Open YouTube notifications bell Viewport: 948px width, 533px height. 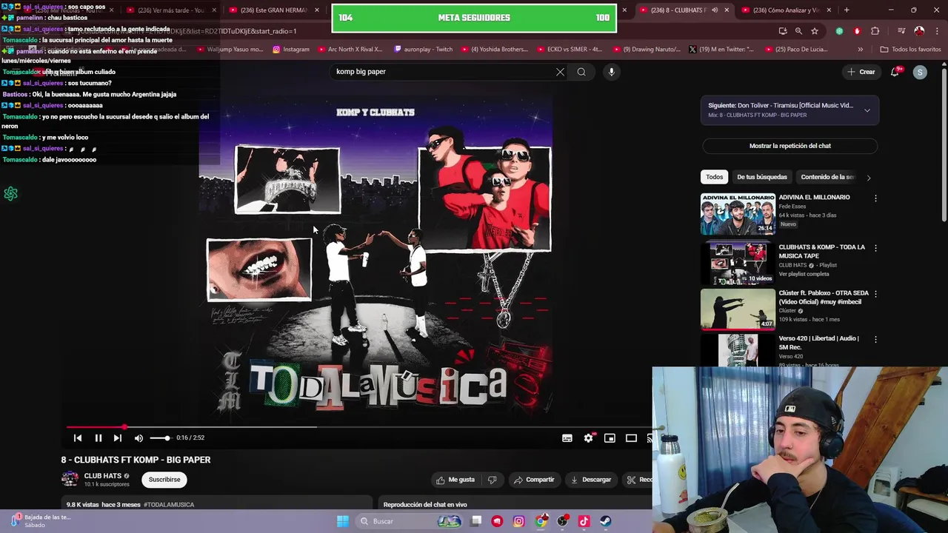click(x=895, y=72)
